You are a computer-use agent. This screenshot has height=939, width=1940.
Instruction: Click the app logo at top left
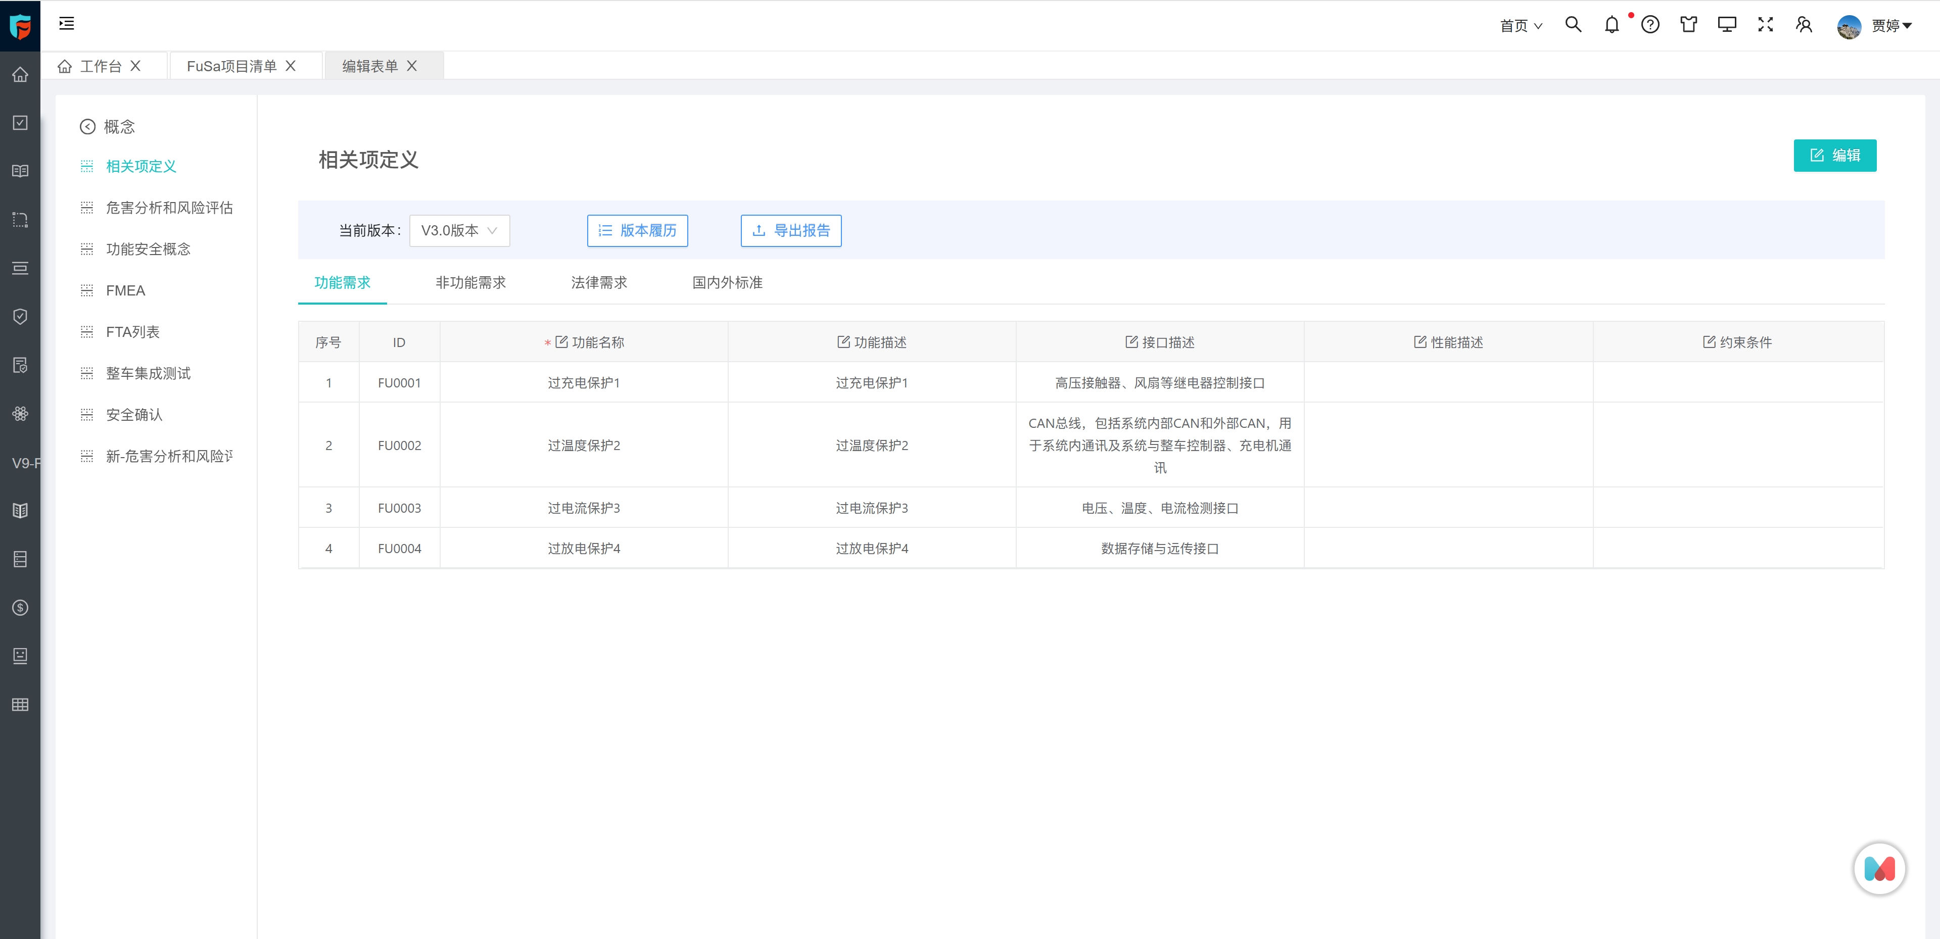point(20,26)
